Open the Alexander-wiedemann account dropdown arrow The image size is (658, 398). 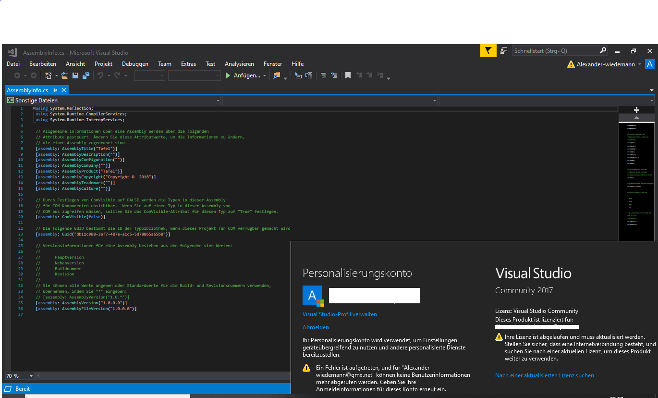[x=640, y=64]
